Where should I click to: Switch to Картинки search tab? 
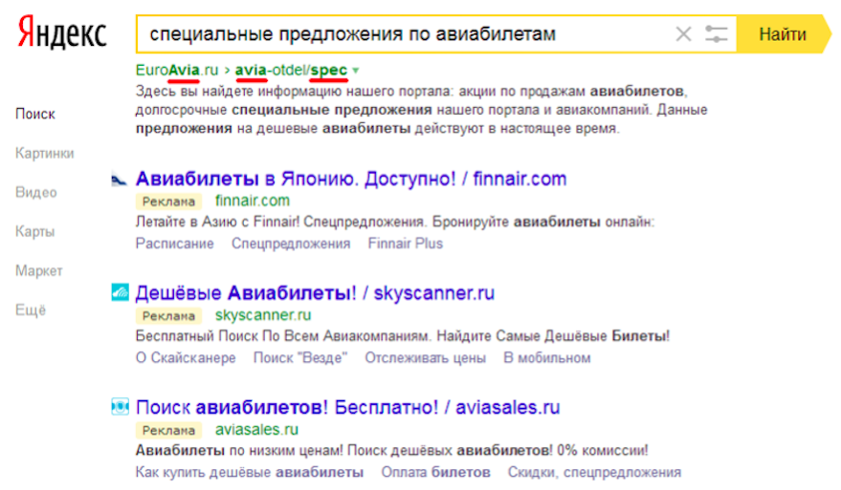pyautogui.click(x=45, y=153)
